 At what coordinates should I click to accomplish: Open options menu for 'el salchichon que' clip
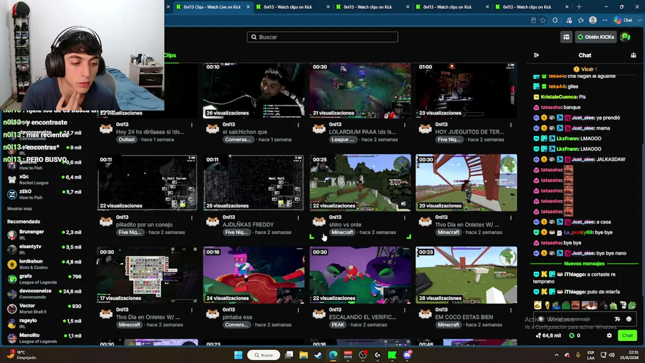click(x=298, y=125)
